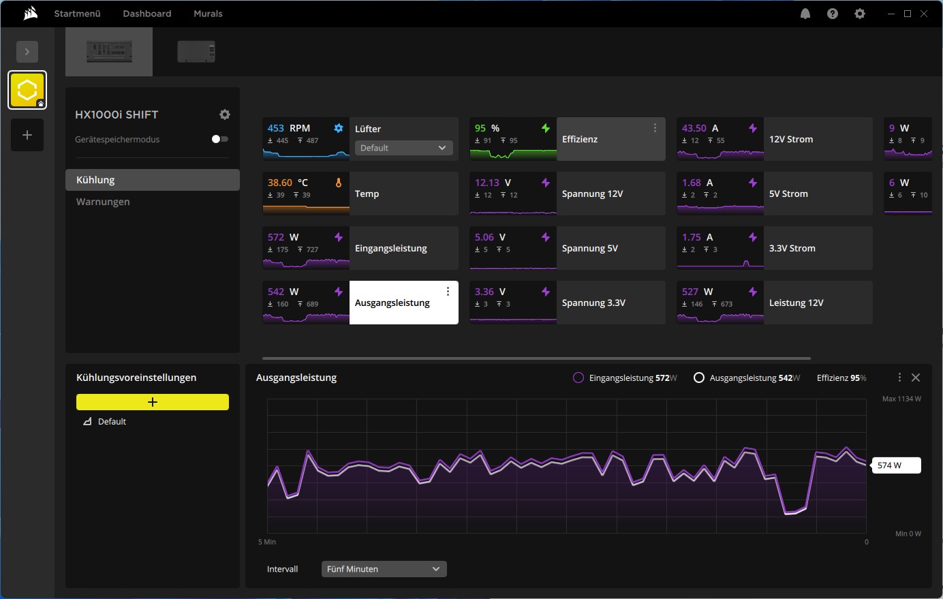Screen dimensions: 943x599
Task: Open the Effizienz tile options menu
Action: (x=655, y=127)
